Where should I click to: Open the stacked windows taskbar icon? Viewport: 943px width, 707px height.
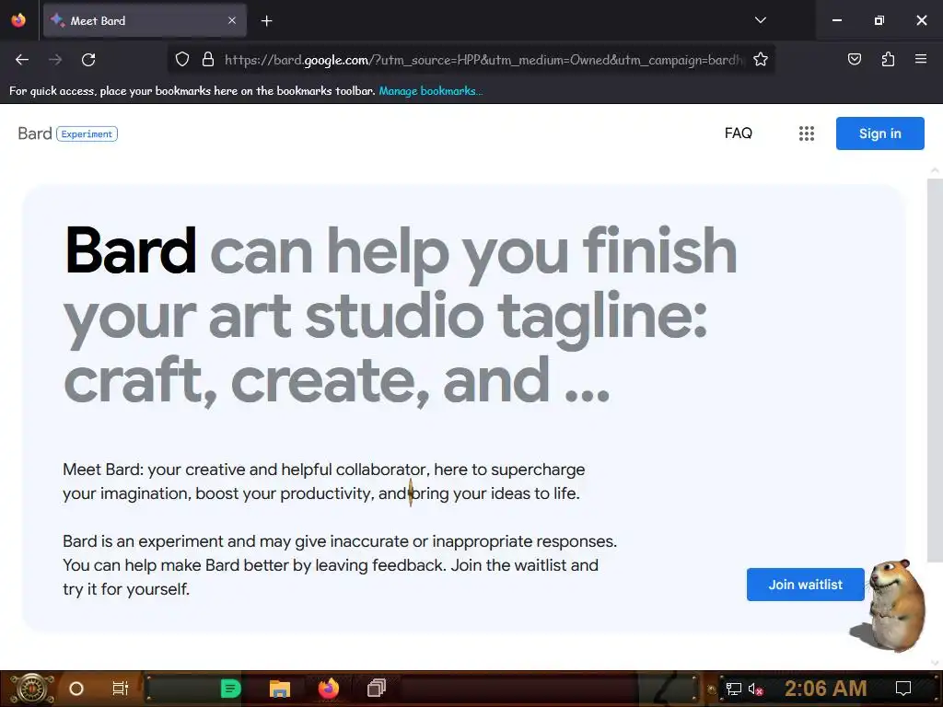(x=377, y=689)
